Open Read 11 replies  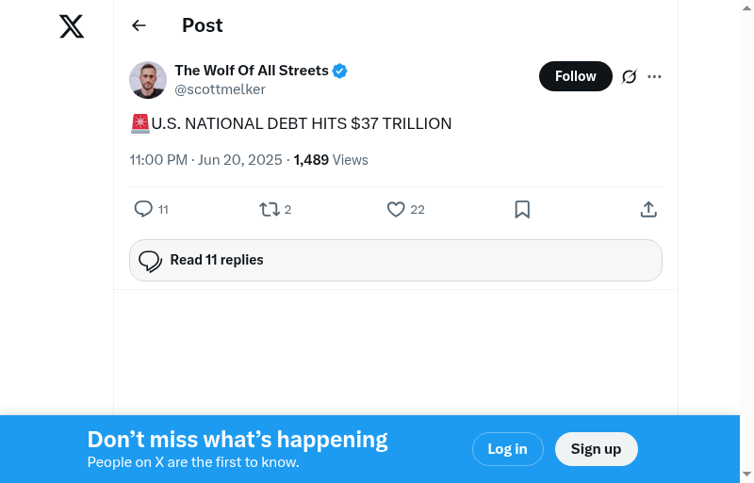pos(396,260)
